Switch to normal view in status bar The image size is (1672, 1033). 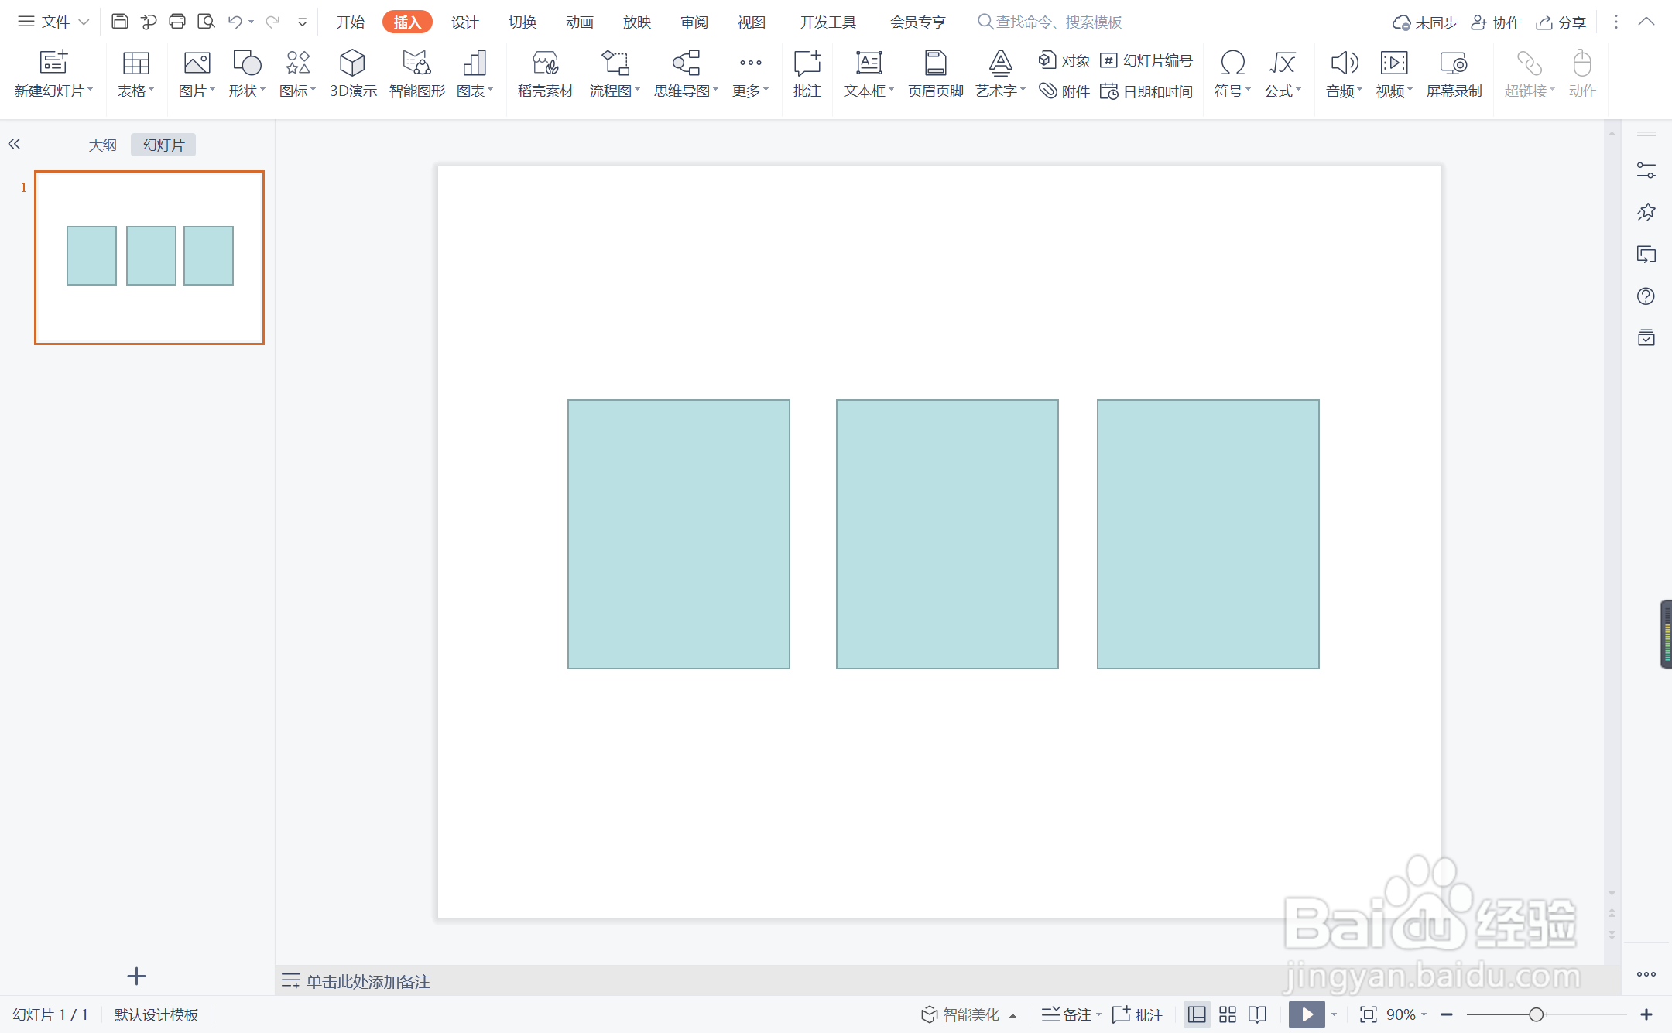(1197, 1014)
